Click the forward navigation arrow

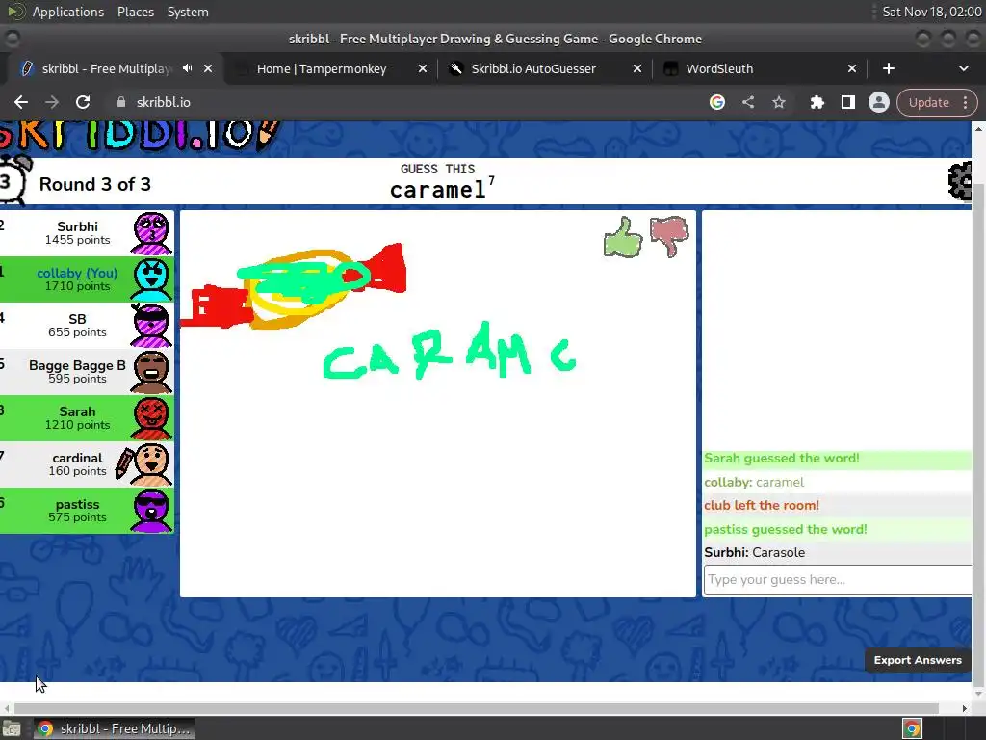pos(52,102)
